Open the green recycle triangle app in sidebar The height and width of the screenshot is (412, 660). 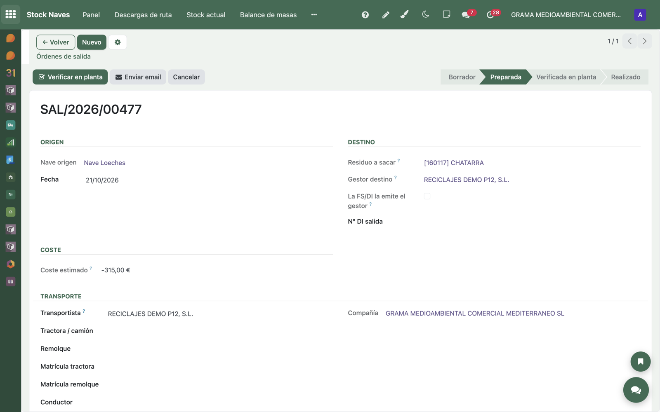pyautogui.click(x=11, y=212)
